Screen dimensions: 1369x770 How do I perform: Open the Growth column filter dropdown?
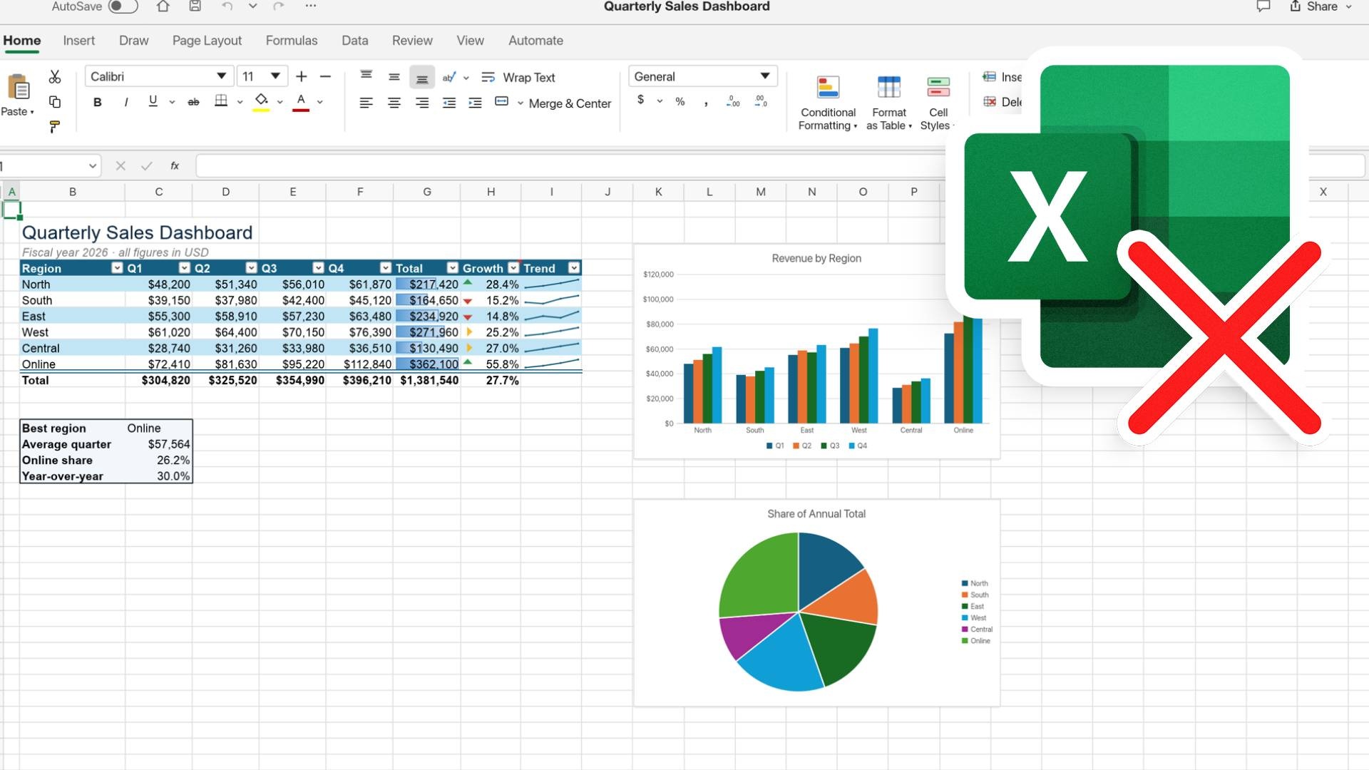[x=513, y=268]
